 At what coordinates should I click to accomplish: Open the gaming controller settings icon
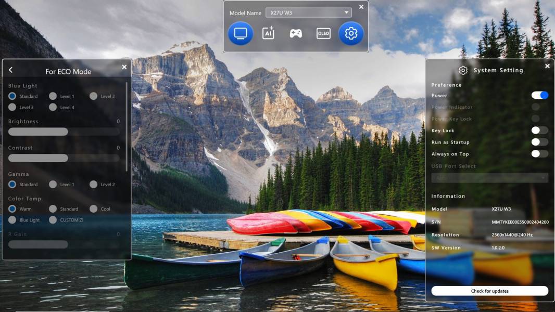point(296,34)
